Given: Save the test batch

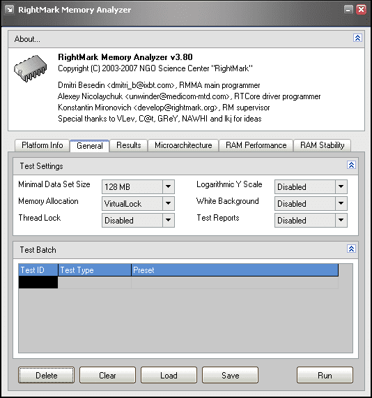Looking at the screenshot, I should coord(230,375).
